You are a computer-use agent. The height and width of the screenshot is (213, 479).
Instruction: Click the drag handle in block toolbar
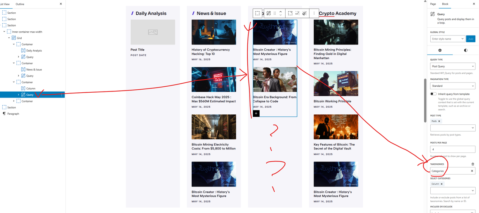point(275,13)
